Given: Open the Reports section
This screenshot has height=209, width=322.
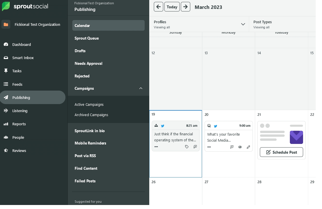Looking at the screenshot, I should click(19, 124).
